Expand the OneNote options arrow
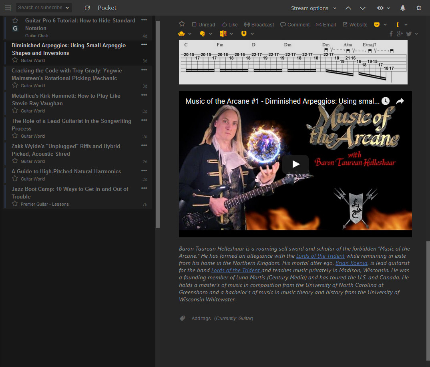 click(231, 34)
